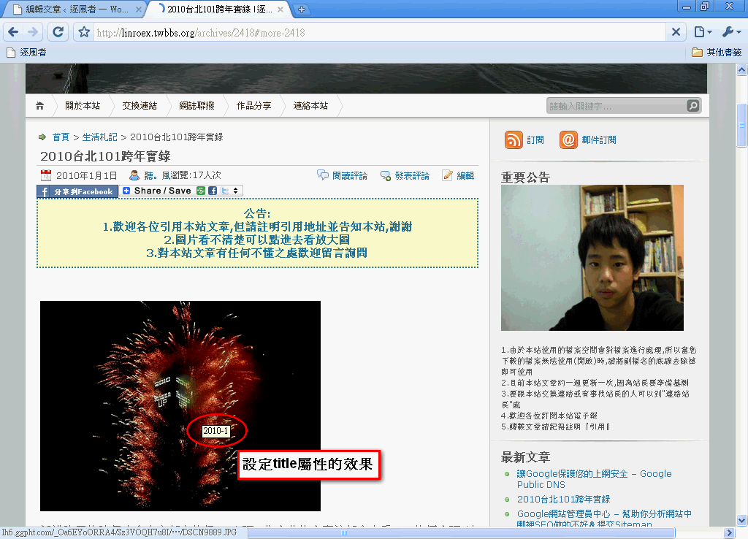This screenshot has width=748, height=539.
Task: Click the calendar icon beside 2010年1月1日
Action: point(46,175)
